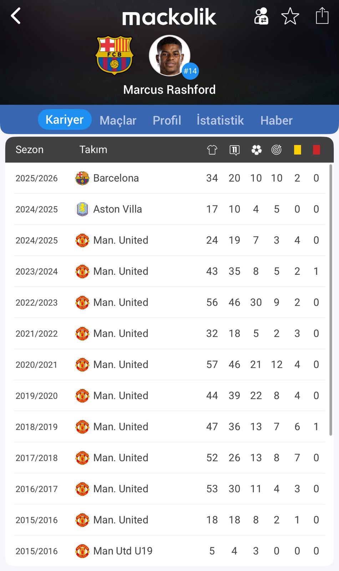Tap the yellow card column header
The height and width of the screenshot is (571, 339).
pos(297,150)
